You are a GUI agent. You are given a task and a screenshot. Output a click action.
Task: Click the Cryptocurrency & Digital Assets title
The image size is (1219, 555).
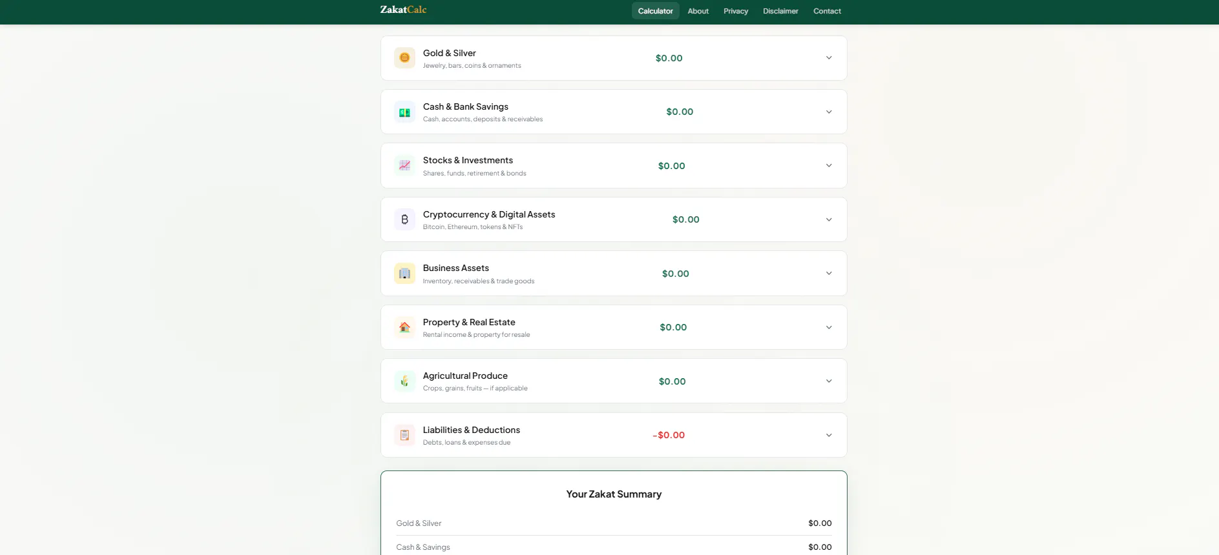[x=489, y=214]
